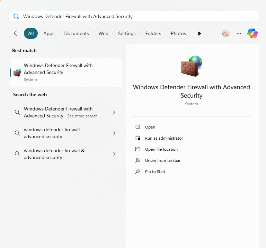
Task: Expand chevron for 'windows defender firewall & advanced security'
Action: point(114,154)
